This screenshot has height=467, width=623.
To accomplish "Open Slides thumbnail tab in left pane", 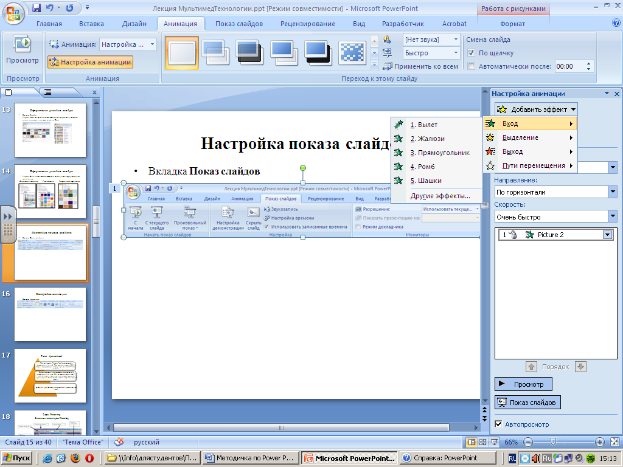I will point(9,92).
